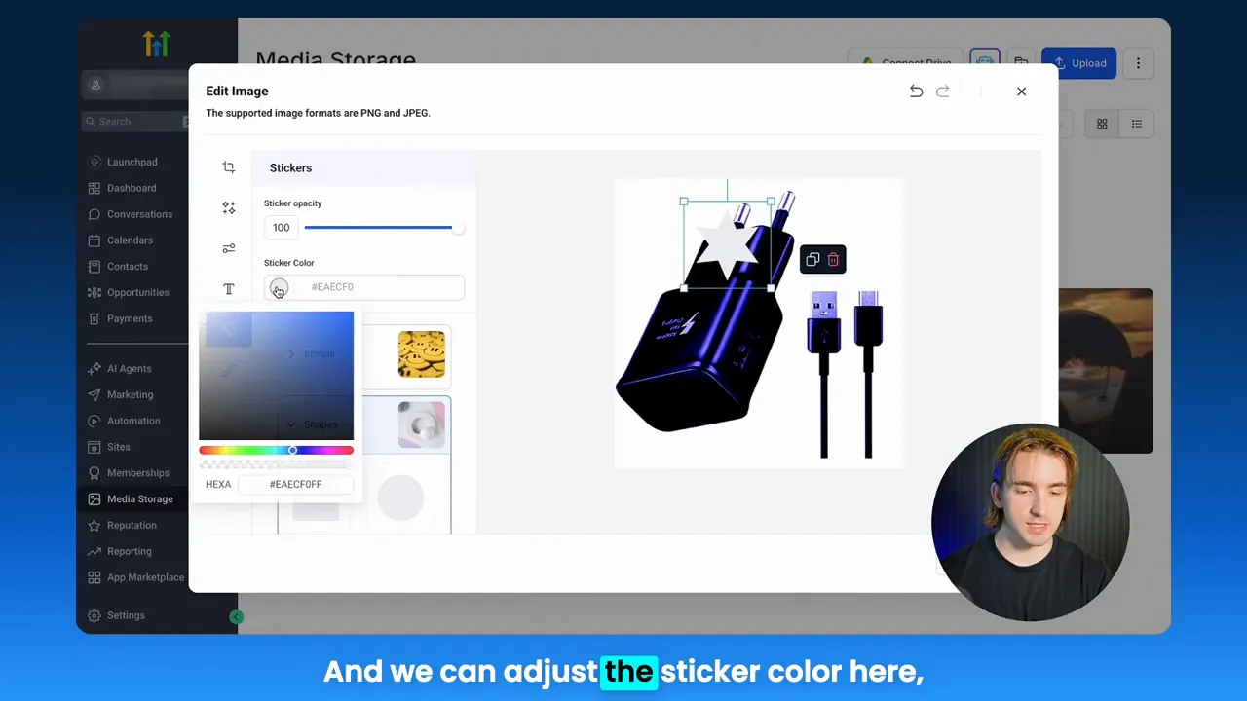Click the Stickers panel header
Viewport: 1247px width, 701px height.
point(364,167)
